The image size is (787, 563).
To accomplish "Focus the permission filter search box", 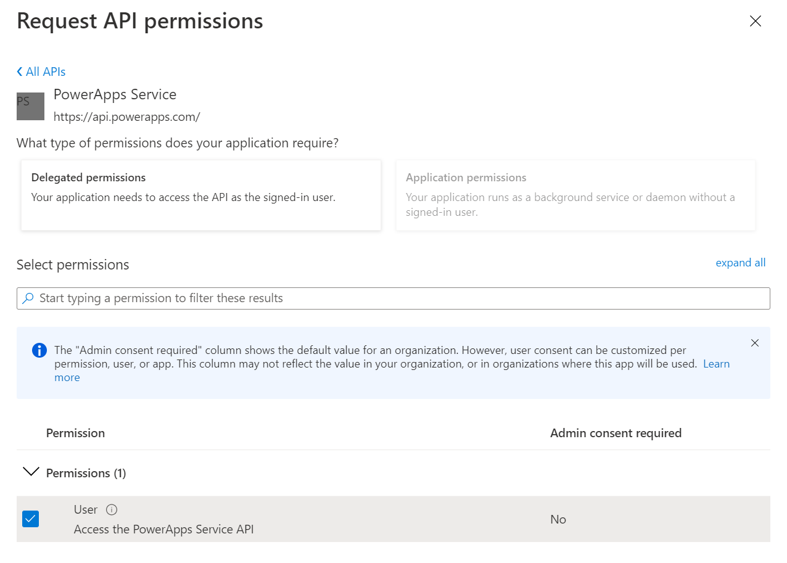I will [x=401, y=298].
